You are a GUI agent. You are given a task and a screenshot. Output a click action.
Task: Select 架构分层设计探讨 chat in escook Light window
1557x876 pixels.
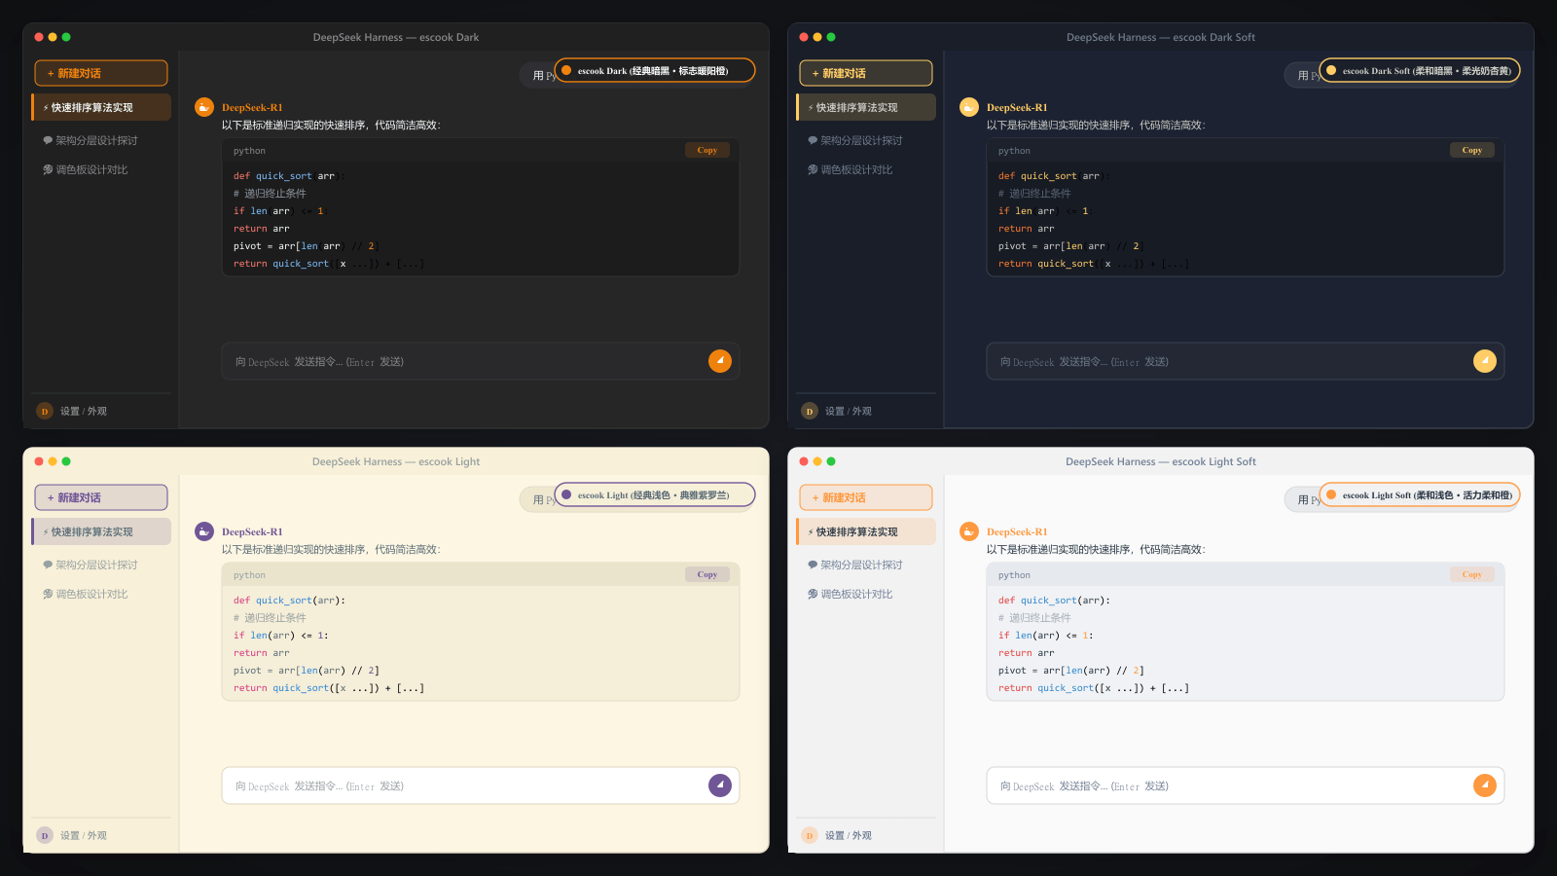[101, 565]
